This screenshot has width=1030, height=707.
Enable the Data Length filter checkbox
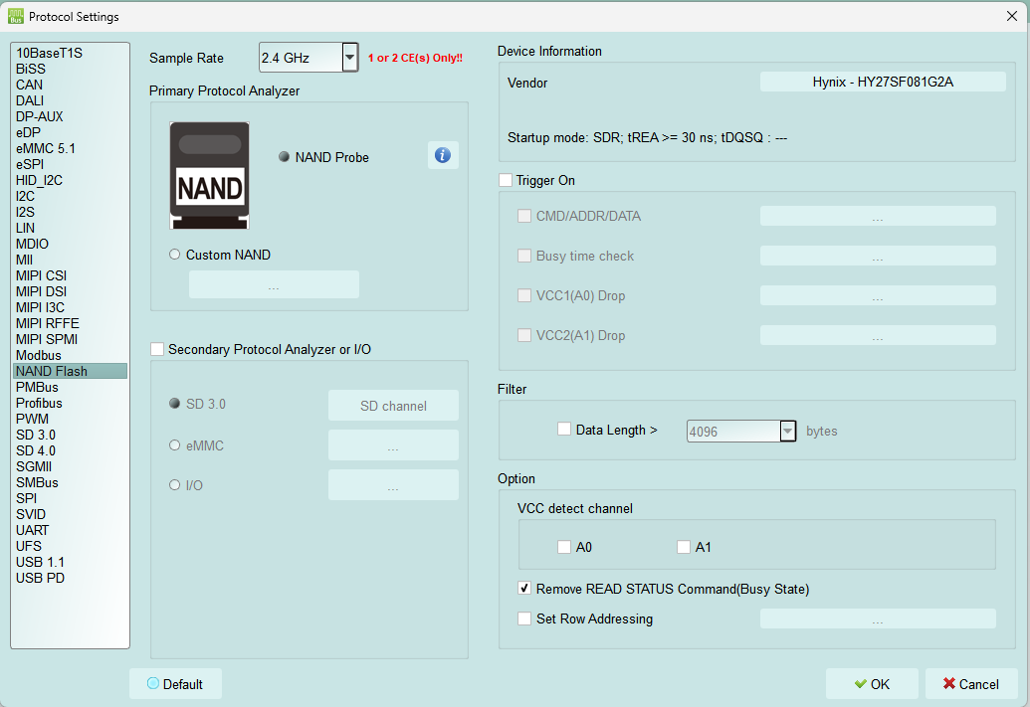(x=563, y=429)
